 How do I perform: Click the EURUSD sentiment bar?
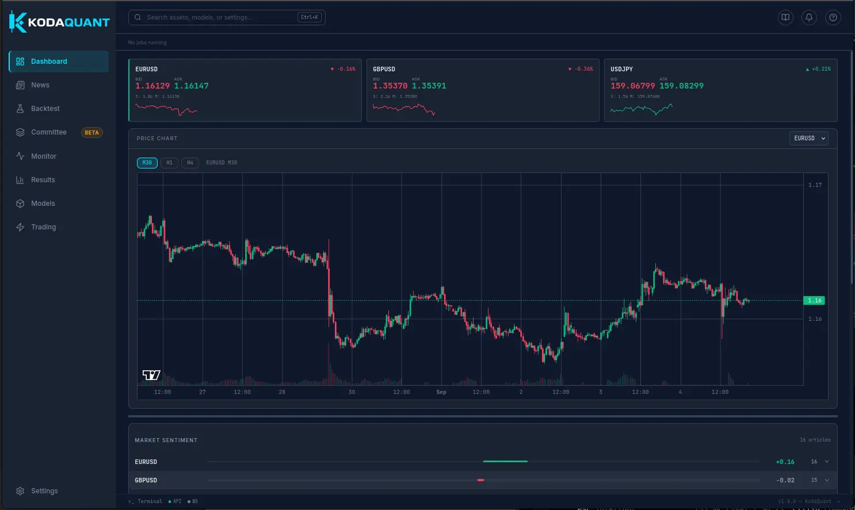(x=483, y=462)
